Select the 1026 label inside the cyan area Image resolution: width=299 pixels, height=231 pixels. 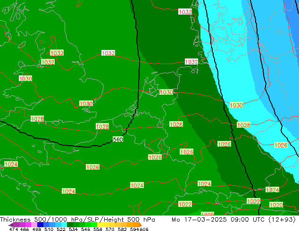click(281, 145)
